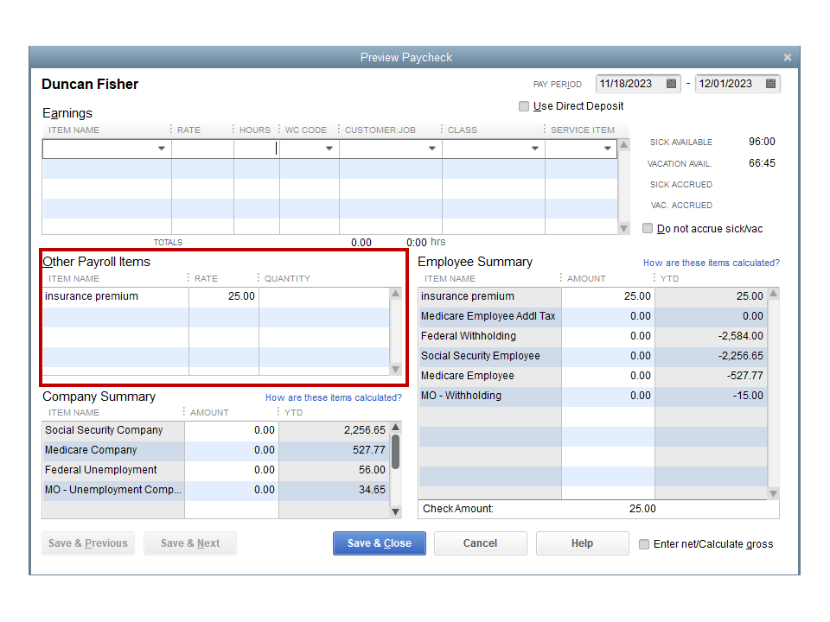Open the Item Name dropdown in Earnings
The image size is (830, 622).
pos(163,148)
